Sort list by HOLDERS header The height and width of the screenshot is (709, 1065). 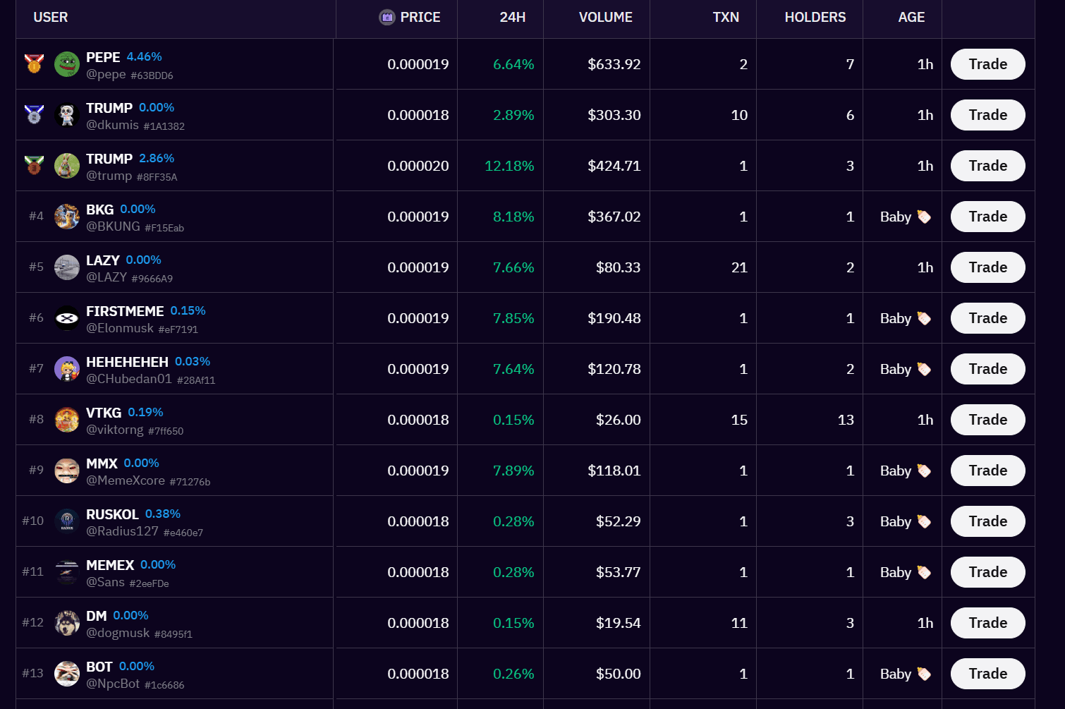(x=815, y=17)
